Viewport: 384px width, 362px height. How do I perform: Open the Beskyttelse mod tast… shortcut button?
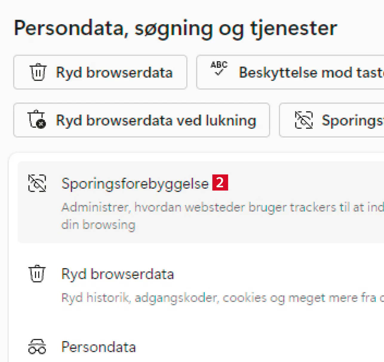click(x=311, y=73)
